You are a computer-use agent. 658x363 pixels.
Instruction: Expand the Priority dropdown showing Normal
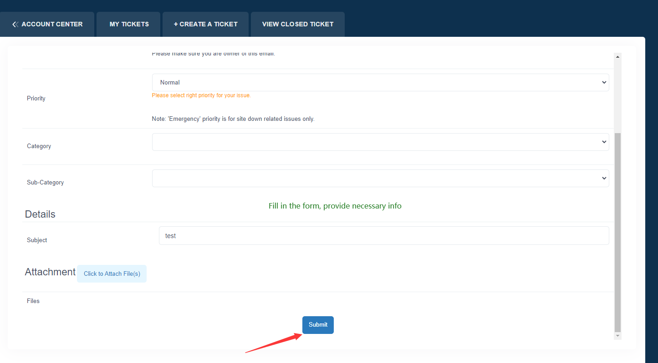tap(380, 83)
